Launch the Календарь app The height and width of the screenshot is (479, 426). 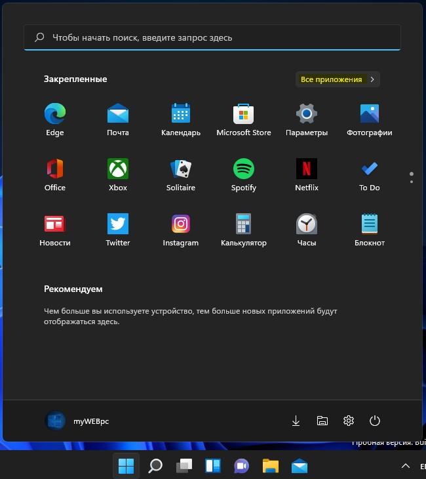coord(181,119)
